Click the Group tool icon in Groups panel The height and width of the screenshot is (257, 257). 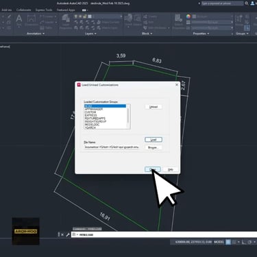coord(239,19)
